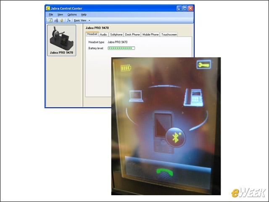
Task: Maximize the Jabra Control Center window
Action: coord(185,8)
